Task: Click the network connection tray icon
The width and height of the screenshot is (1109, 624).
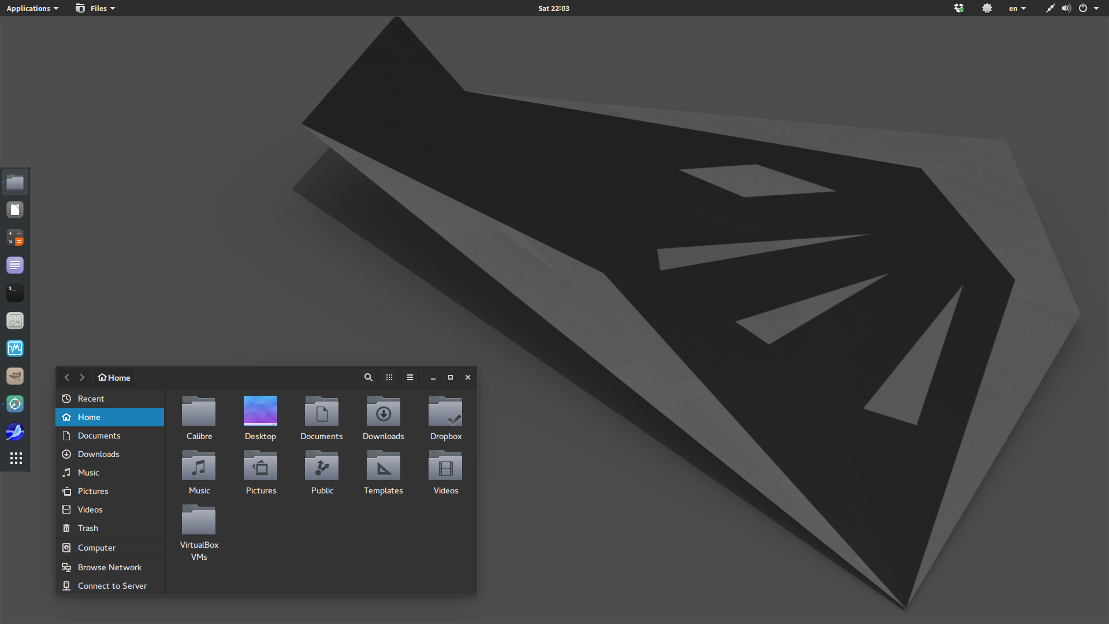Action: (x=1050, y=8)
